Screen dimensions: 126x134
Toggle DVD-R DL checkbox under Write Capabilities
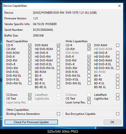coord(89,72)
